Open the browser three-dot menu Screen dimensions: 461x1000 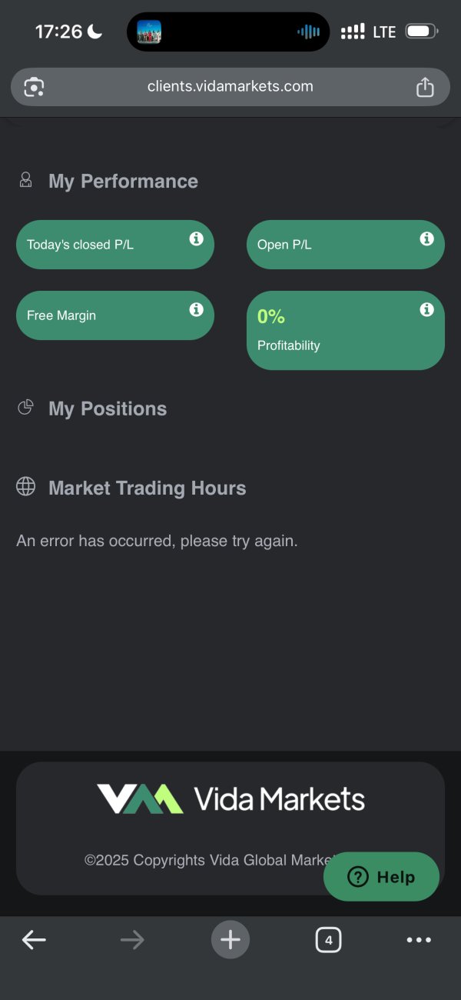tap(419, 939)
